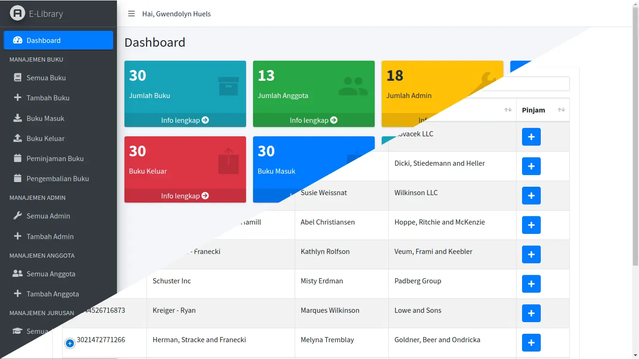Image resolution: width=639 pixels, height=359 pixels.
Task: Follow Info lengkap on the Buku Keluar card
Action: coord(185,196)
